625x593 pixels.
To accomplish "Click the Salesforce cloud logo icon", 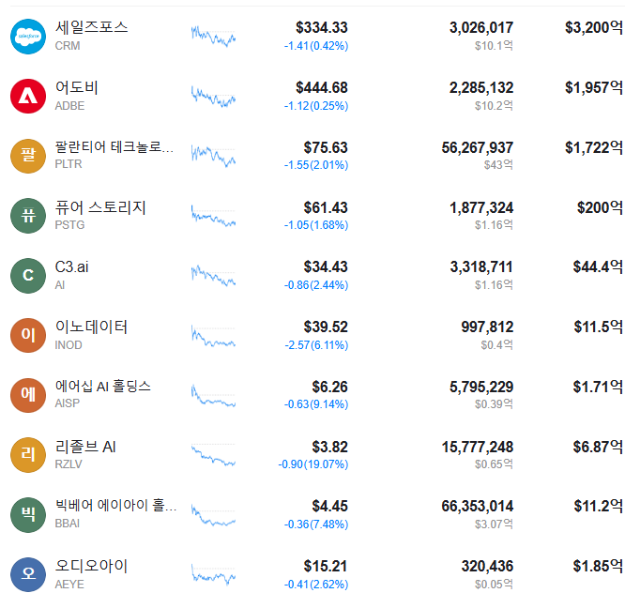I will [28, 37].
